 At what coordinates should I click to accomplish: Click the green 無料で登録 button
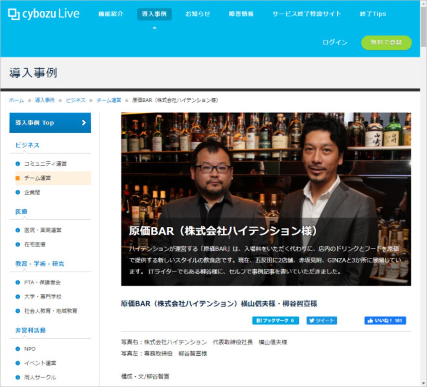pos(386,42)
